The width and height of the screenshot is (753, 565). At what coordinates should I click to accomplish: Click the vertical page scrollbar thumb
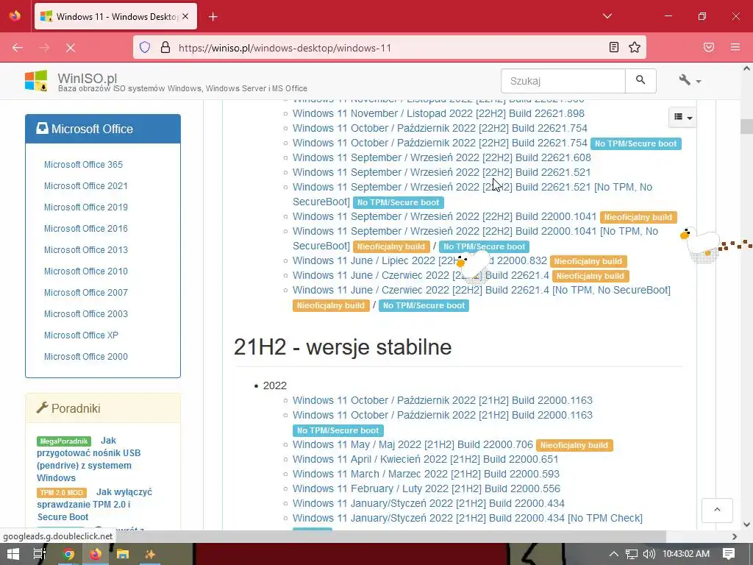point(746,127)
